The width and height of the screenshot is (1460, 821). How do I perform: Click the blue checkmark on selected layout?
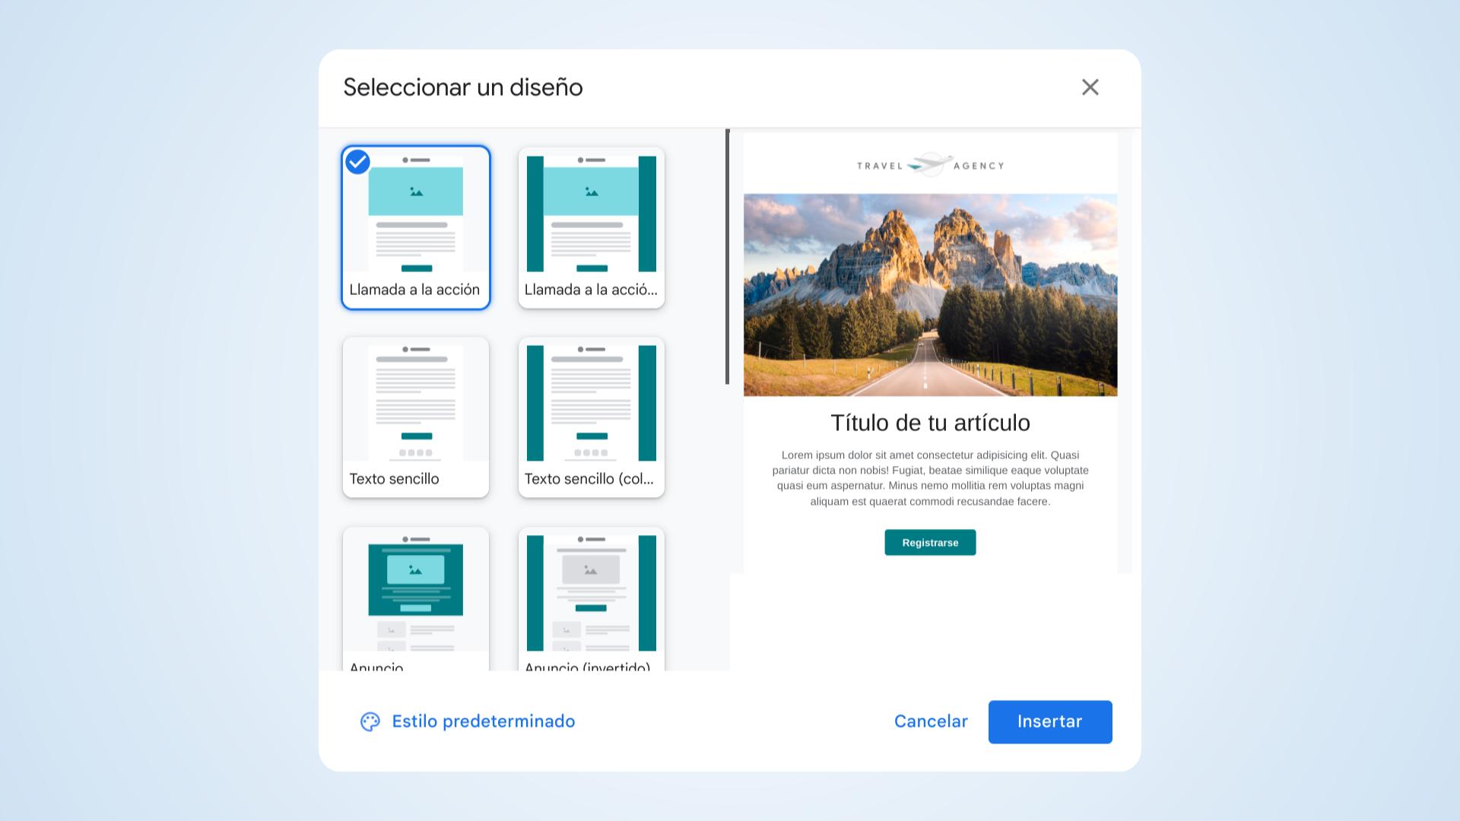coord(357,162)
